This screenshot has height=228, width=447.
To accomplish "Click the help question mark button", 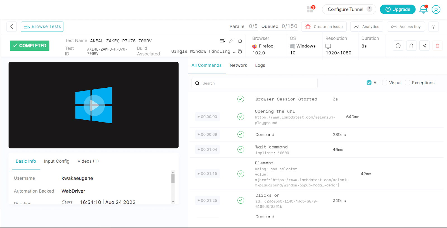I will point(434,27).
